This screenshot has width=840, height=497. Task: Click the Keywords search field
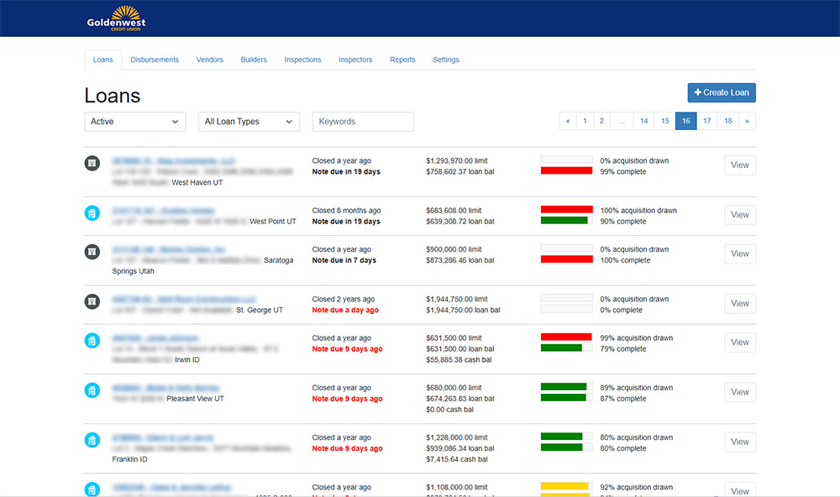click(x=363, y=121)
